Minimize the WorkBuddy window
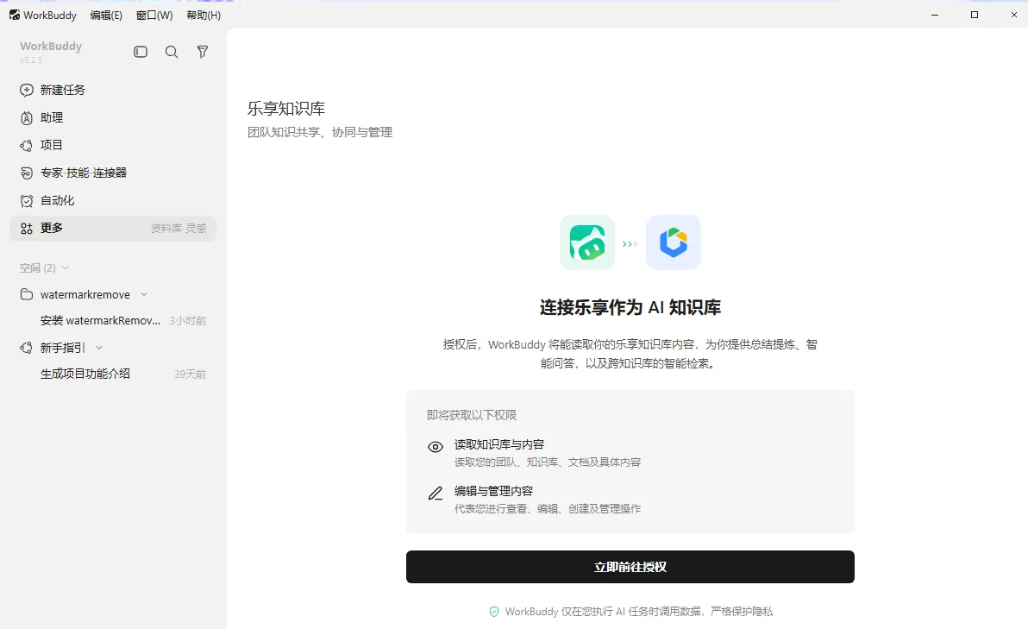 [935, 15]
